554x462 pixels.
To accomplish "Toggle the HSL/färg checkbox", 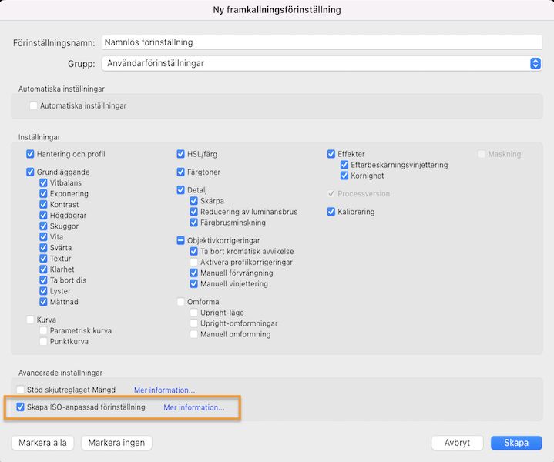I will [x=181, y=154].
